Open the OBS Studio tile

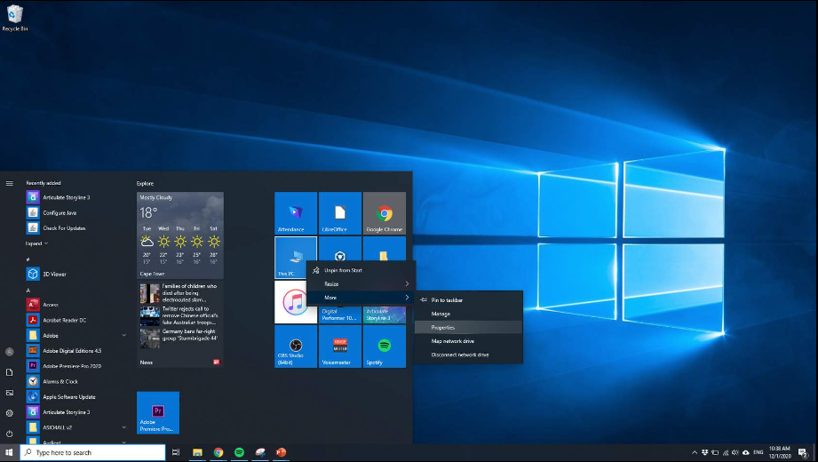[296, 346]
